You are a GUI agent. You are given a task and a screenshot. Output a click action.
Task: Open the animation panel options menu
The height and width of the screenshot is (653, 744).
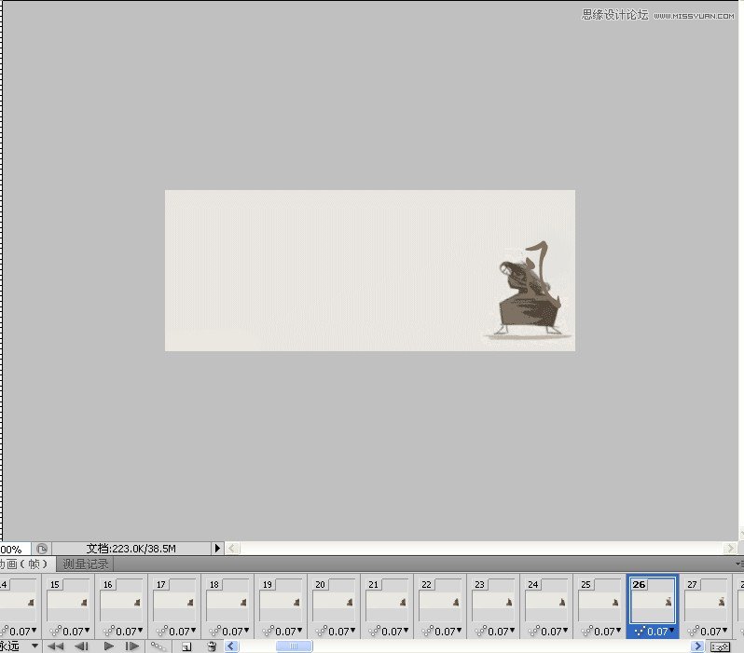(739, 564)
